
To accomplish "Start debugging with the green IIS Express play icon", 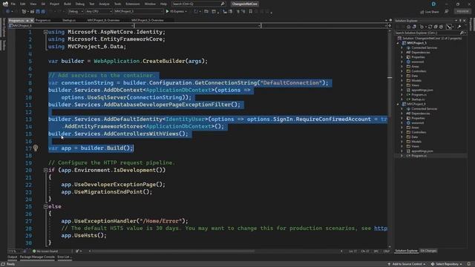I will click(167, 11).
